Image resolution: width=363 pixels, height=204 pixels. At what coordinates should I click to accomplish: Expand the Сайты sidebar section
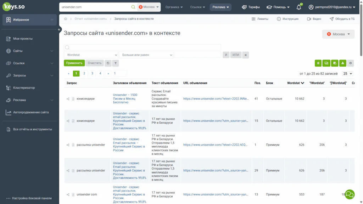pos(30,51)
